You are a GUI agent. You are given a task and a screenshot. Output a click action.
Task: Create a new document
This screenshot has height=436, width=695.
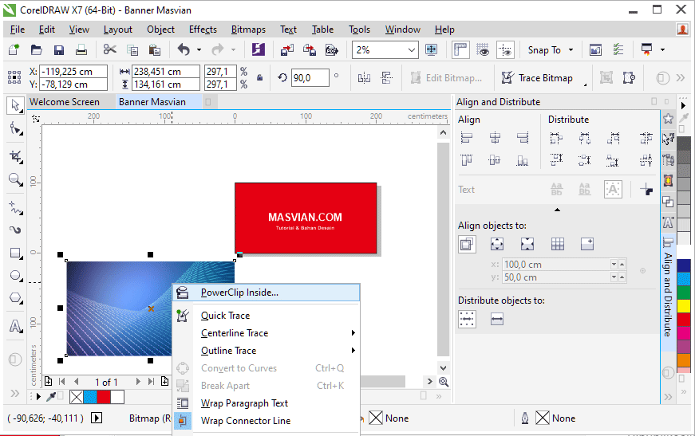pos(14,49)
